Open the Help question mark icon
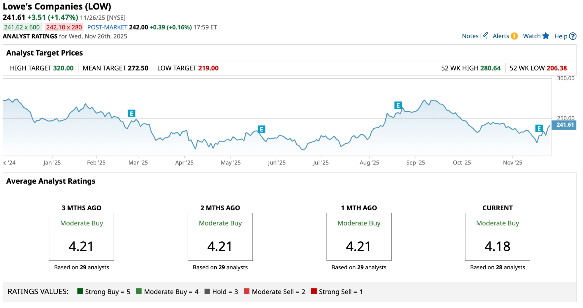This screenshot has width=583, height=308. [573, 36]
